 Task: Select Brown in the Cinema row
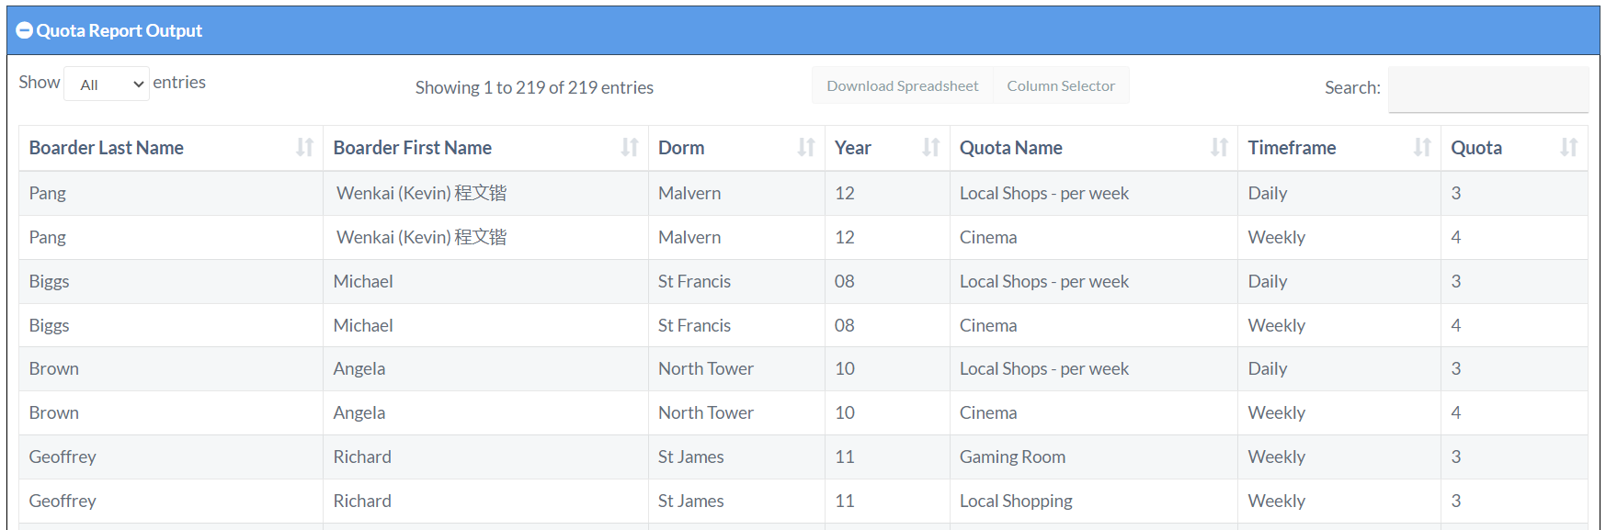[x=54, y=412]
